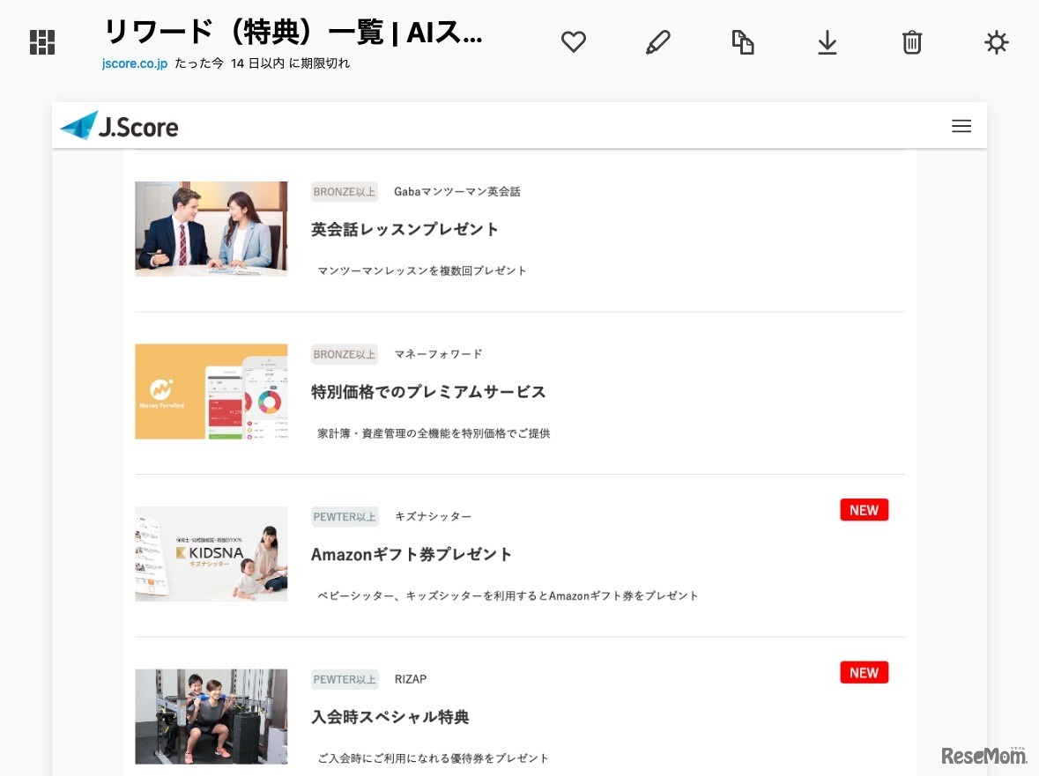Open the markup pen annotation tool
Screen dimensions: 1039x776
(658, 41)
